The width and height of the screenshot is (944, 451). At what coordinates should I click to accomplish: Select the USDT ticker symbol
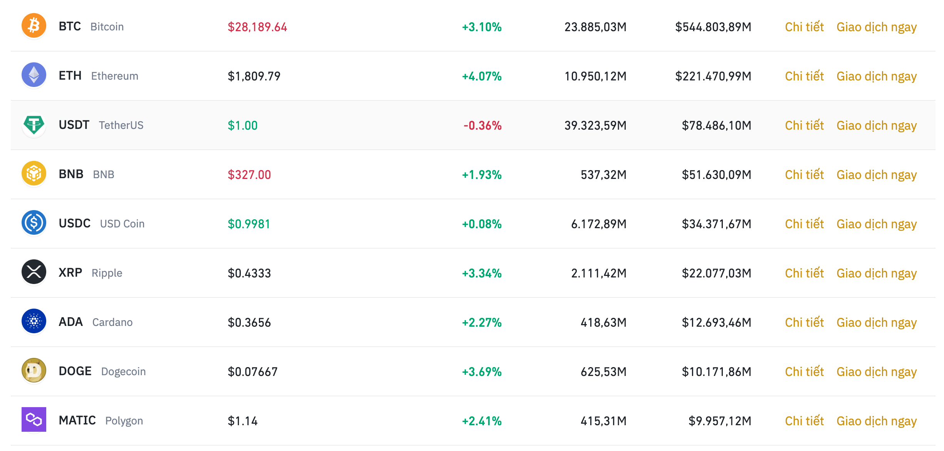coord(74,125)
